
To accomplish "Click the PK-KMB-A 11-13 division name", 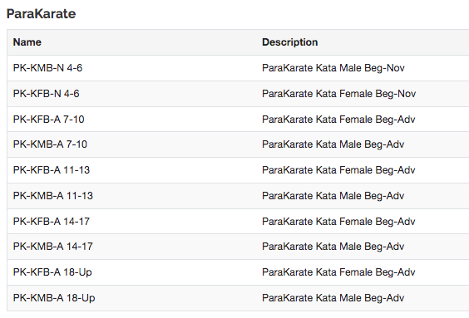I will tap(53, 196).
